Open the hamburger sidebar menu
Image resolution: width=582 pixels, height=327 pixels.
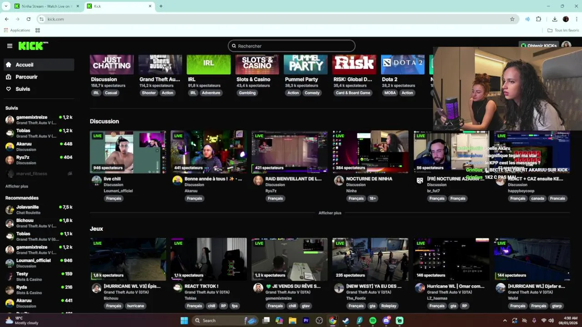tap(10, 46)
